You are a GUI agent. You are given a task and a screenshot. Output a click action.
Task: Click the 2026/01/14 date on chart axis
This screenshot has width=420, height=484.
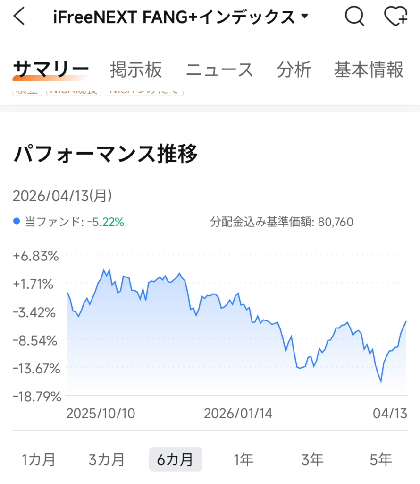pyautogui.click(x=238, y=414)
